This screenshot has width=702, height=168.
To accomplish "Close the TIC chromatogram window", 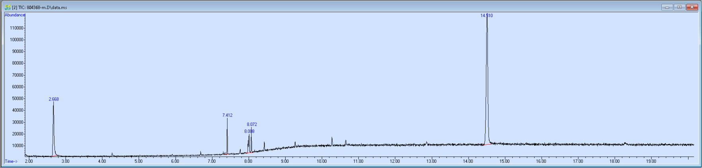I will (692, 7).
